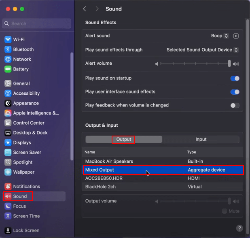Click the Type column header
250x238 pixels.
(191, 152)
